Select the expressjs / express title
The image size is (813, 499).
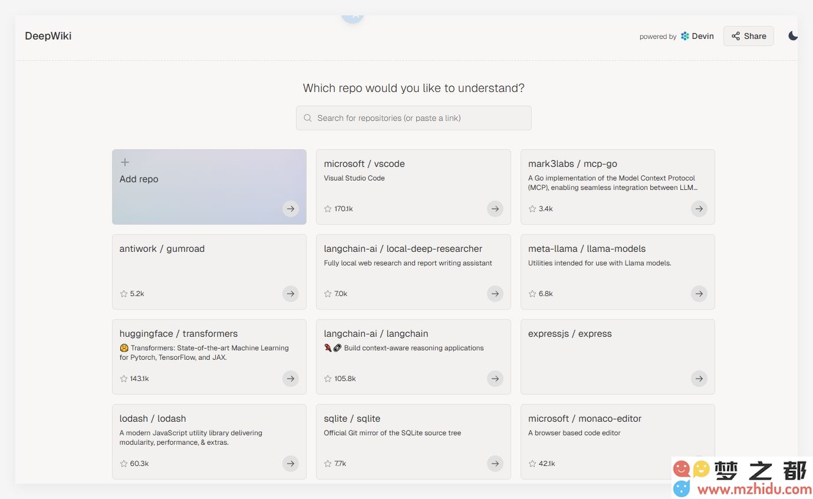[570, 334]
